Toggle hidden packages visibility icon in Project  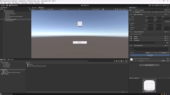127,61
